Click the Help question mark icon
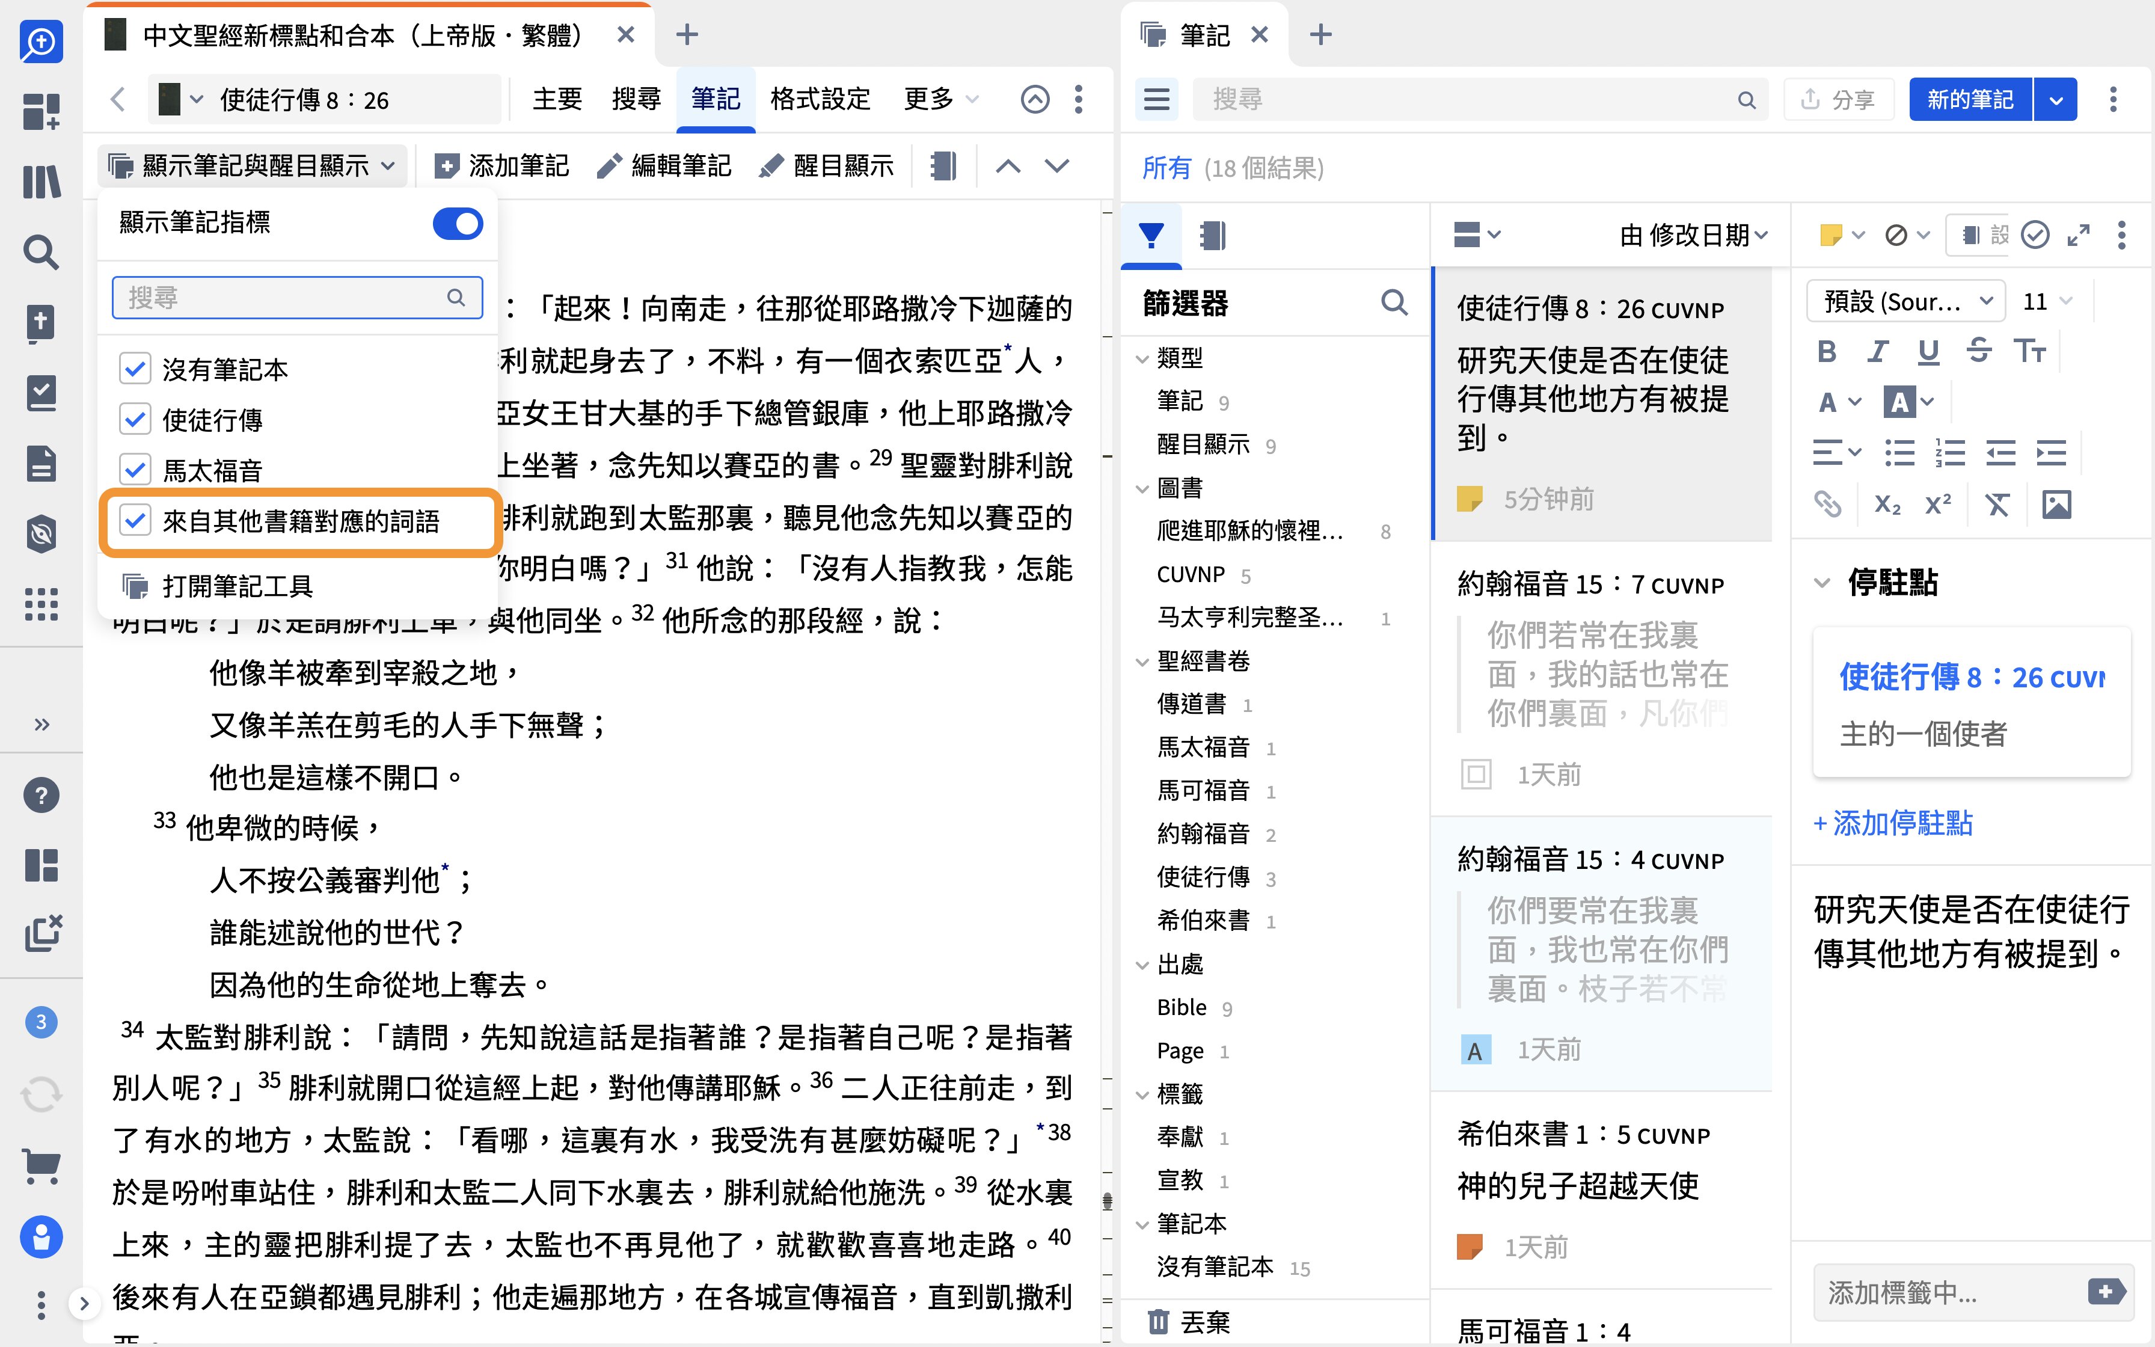 tap(41, 794)
